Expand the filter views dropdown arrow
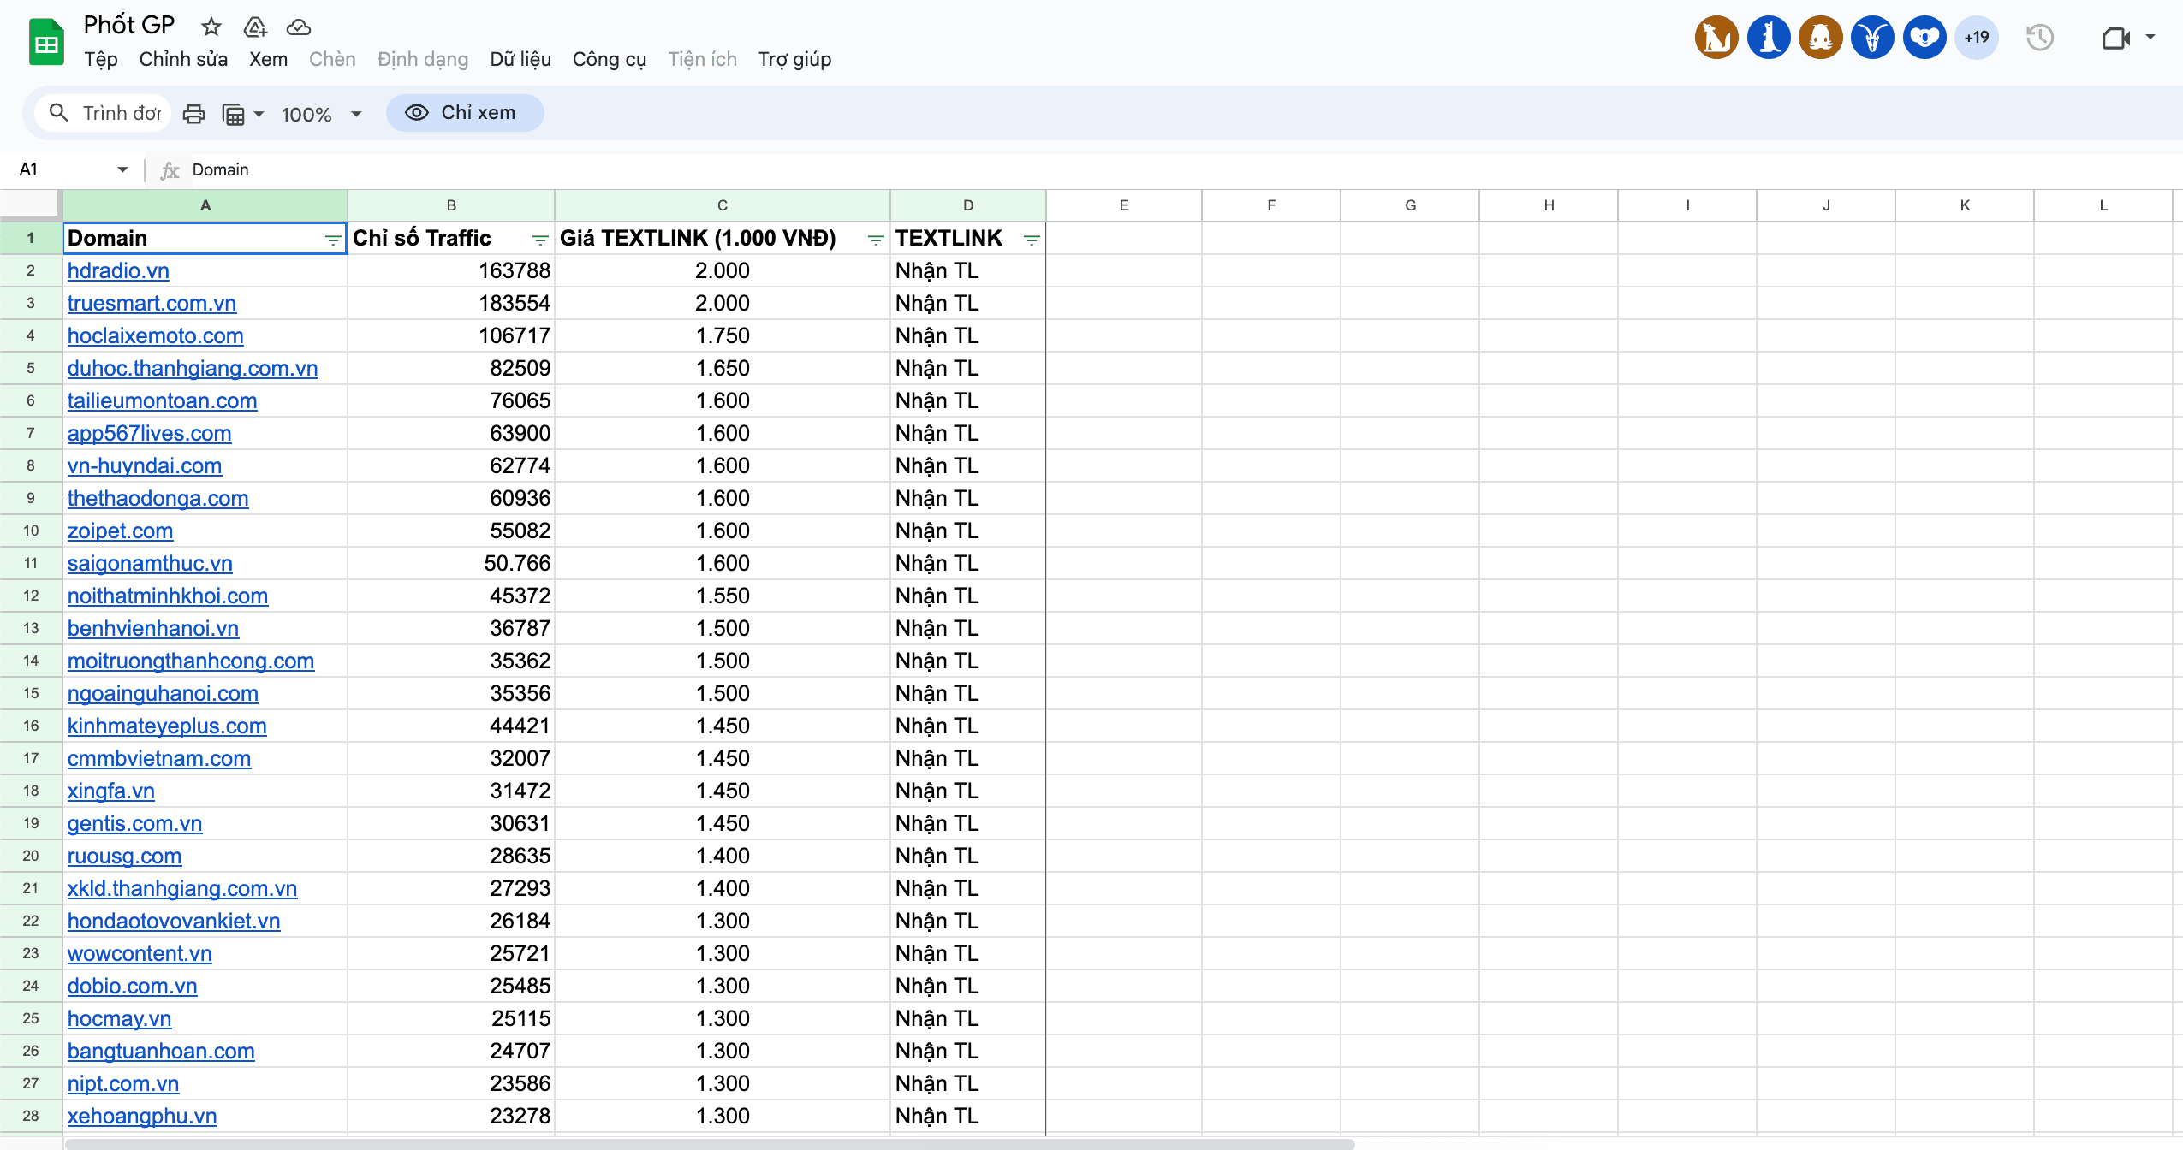Image resolution: width=2183 pixels, height=1150 pixels. click(259, 114)
